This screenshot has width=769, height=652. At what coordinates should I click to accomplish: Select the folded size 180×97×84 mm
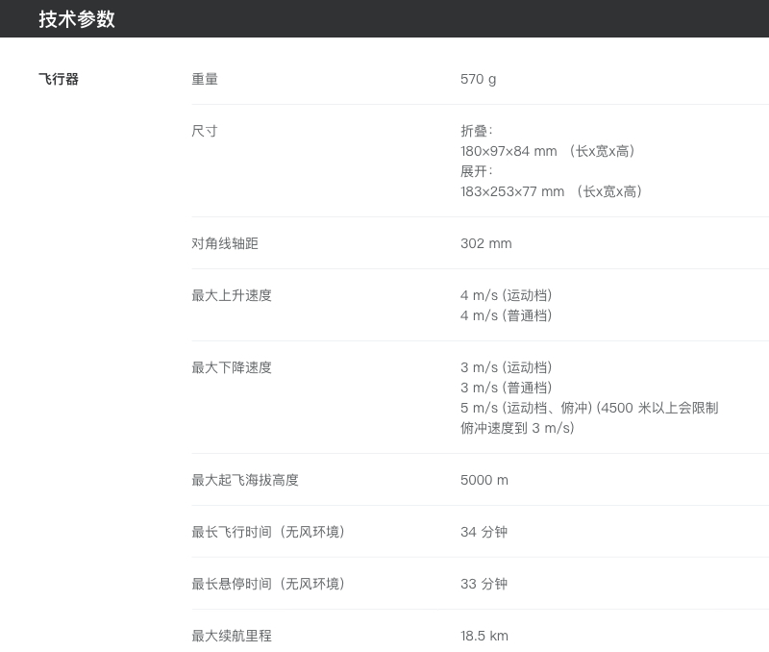pos(509,151)
